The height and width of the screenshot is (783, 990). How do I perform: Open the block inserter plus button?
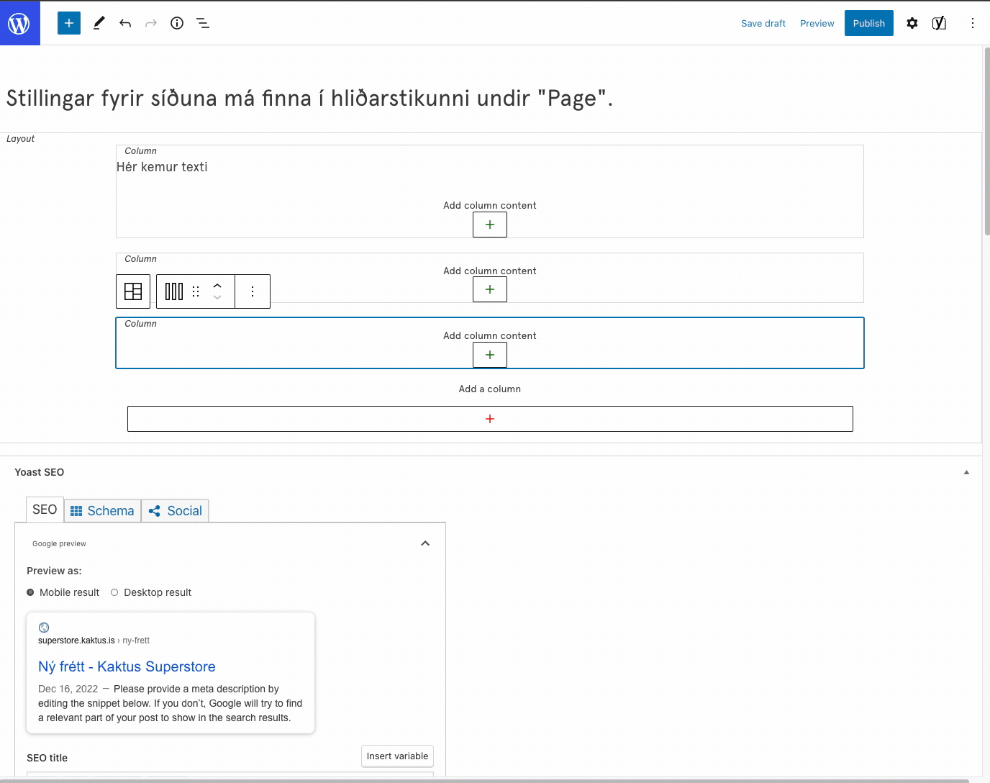pos(69,23)
